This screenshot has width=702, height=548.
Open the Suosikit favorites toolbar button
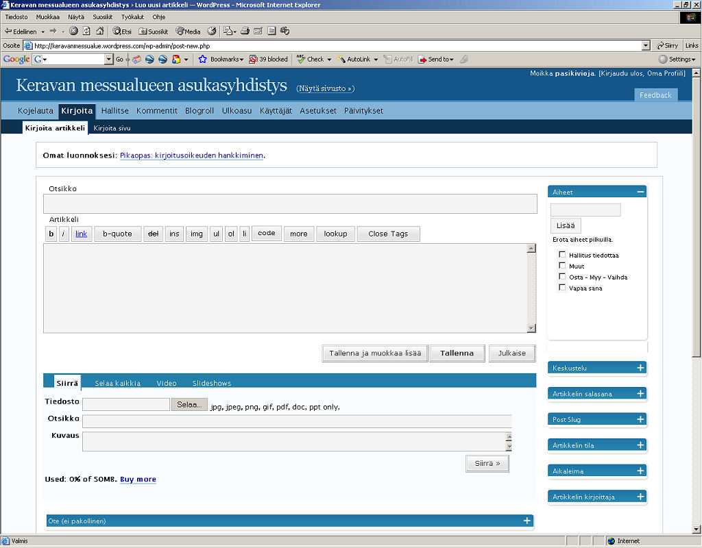pos(154,31)
